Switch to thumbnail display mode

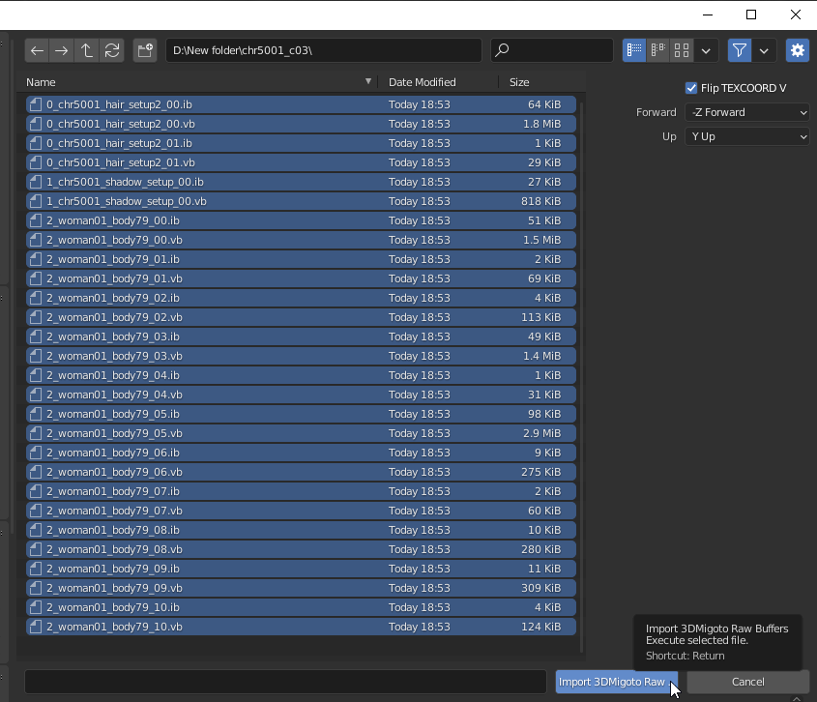tap(682, 50)
